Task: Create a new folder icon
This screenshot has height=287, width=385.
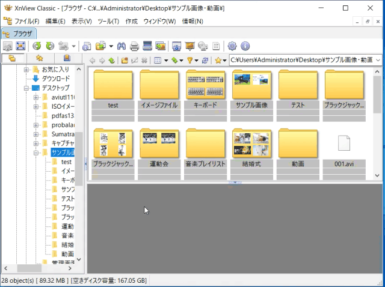Action: point(125,60)
